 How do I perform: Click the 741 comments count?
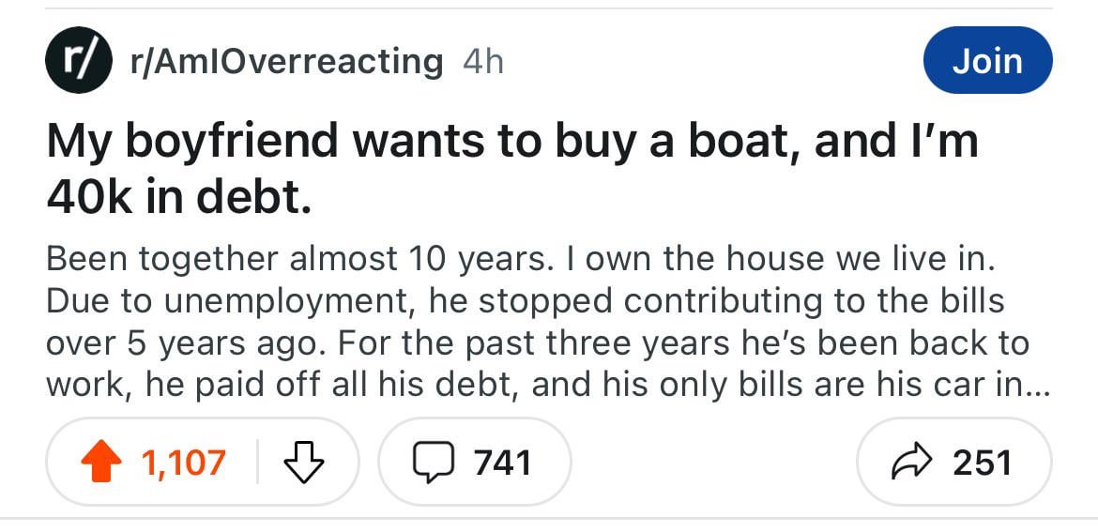(502, 463)
